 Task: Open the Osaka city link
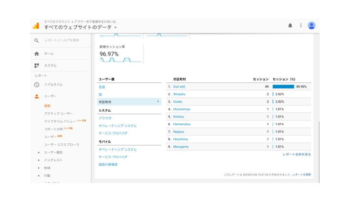[177, 102]
